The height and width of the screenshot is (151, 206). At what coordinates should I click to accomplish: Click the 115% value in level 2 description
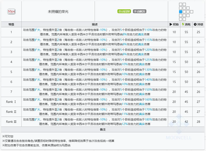click(x=148, y=40)
